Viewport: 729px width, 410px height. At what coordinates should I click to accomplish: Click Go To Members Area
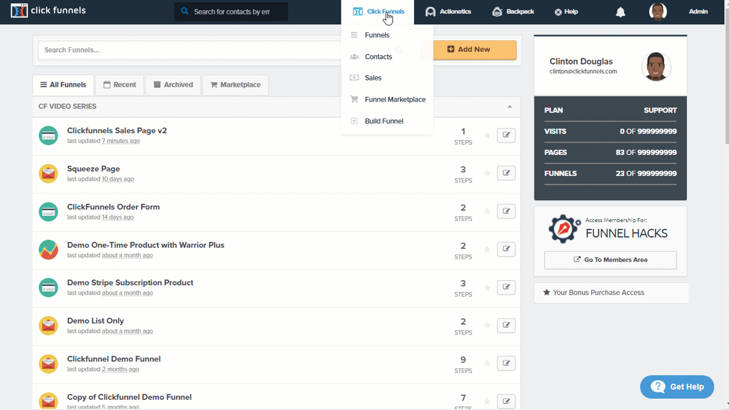(610, 260)
